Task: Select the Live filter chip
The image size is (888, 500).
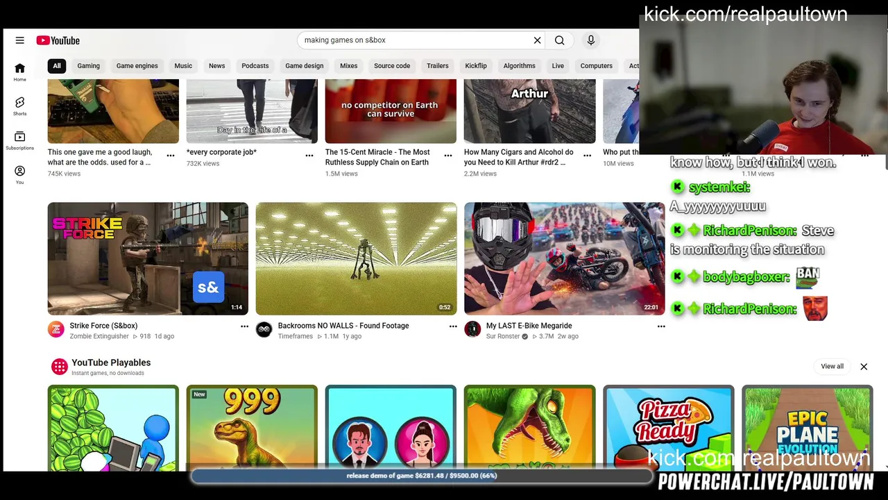Action: [x=558, y=66]
